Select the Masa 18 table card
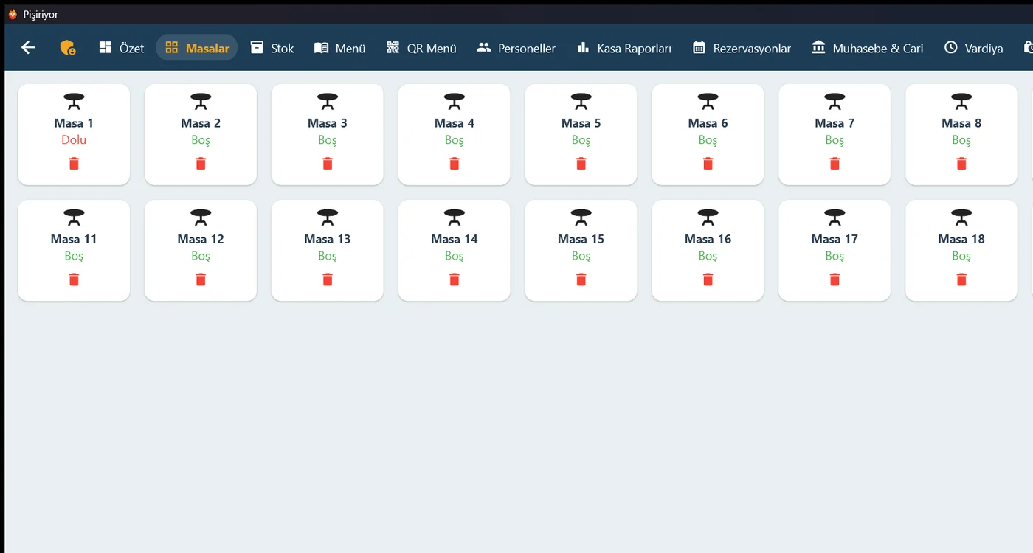The image size is (1033, 553). click(x=961, y=250)
